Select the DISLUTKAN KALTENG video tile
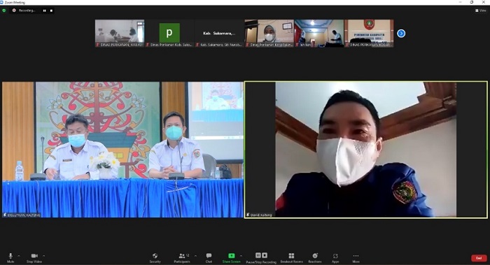 (x=122, y=150)
